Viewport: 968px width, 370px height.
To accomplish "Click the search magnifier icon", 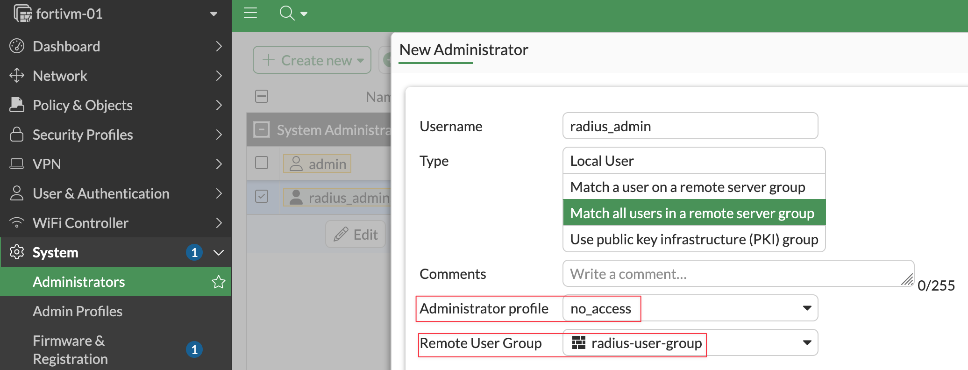I will pyautogui.click(x=287, y=13).
